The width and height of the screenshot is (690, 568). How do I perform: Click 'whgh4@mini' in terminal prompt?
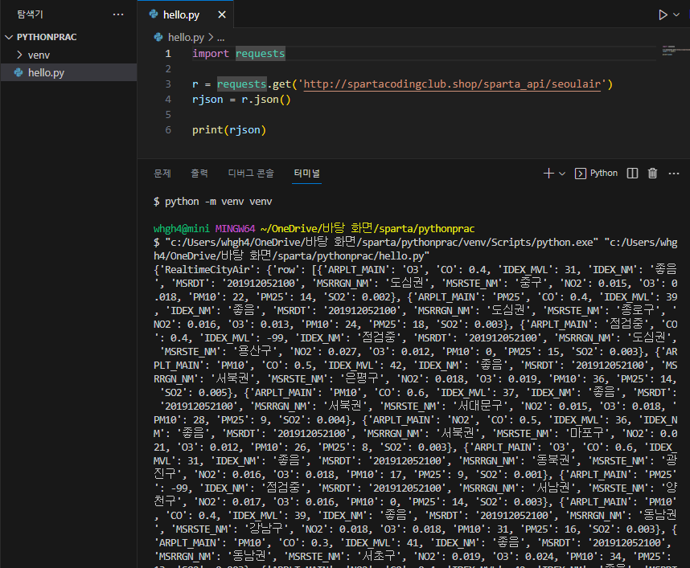[x=181, y=229]
